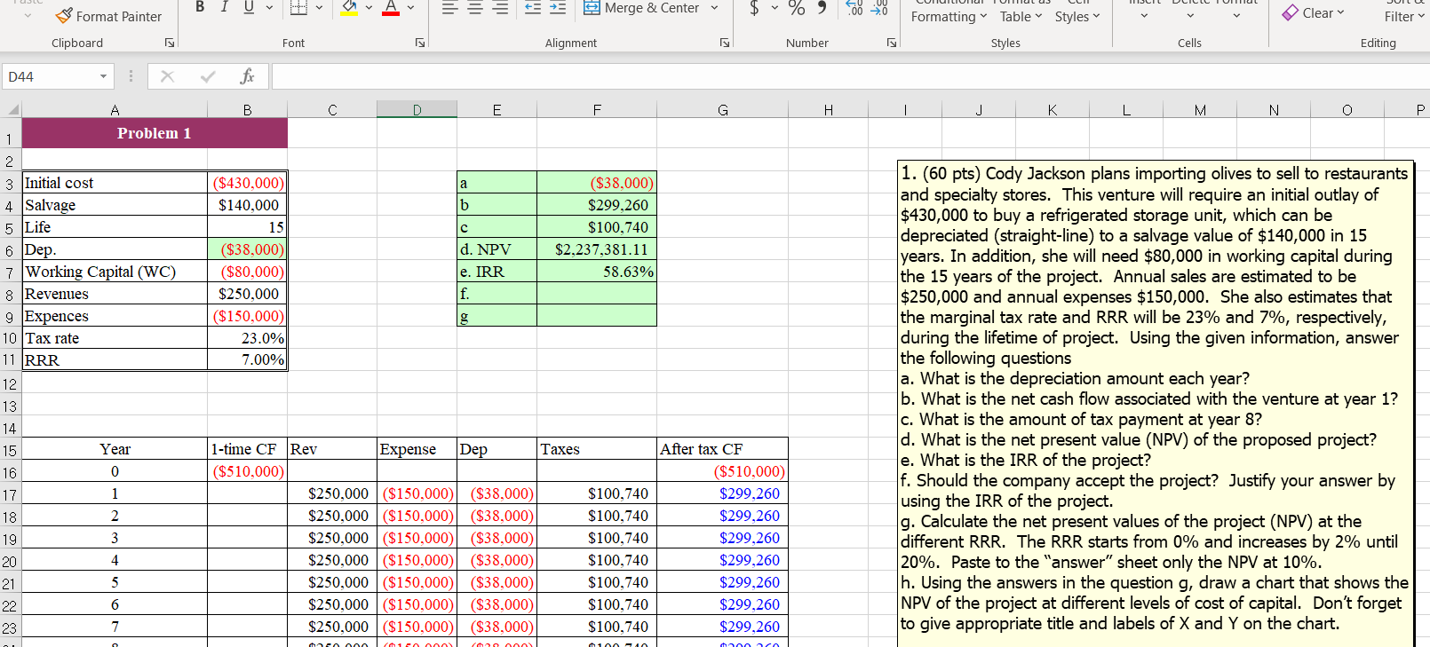This screenshot has width=1430, height=647.
Task: Open the Sort & Filter menu
Action: point(1405,11)
